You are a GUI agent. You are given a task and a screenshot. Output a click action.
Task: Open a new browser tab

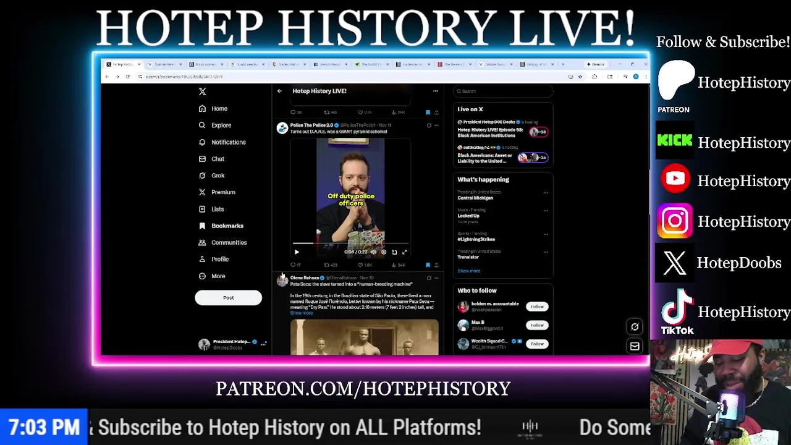[562, 64]
